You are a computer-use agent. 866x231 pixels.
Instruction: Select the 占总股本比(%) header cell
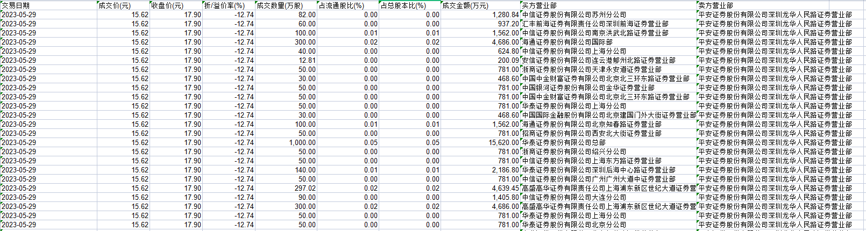tap(410, 5)
